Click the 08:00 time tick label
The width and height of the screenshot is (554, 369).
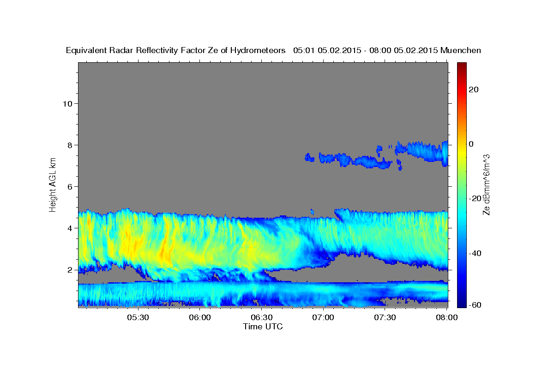(x=446, y=318)
